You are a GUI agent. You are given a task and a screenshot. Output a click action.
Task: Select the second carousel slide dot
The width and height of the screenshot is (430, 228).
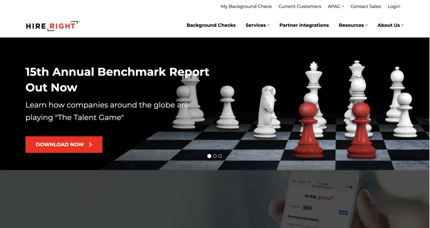coord(215,156)
